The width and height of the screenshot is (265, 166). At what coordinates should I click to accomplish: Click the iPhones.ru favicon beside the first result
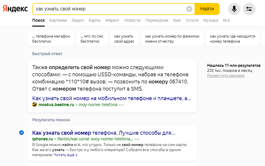click(x=21, y=133)
